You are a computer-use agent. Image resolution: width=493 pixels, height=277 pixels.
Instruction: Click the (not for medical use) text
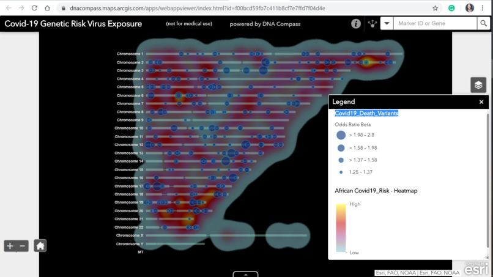[189, 24]
